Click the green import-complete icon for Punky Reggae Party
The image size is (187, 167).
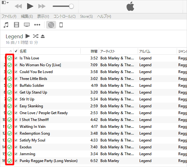pos(10,161)
